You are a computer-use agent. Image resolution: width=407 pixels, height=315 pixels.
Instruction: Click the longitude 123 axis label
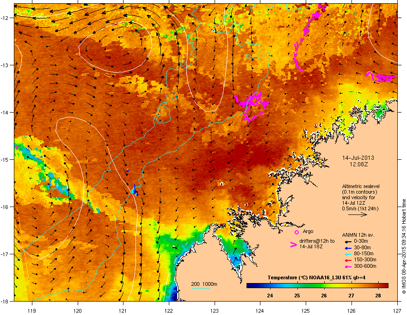pyautogui.click(x=215, y=310)
